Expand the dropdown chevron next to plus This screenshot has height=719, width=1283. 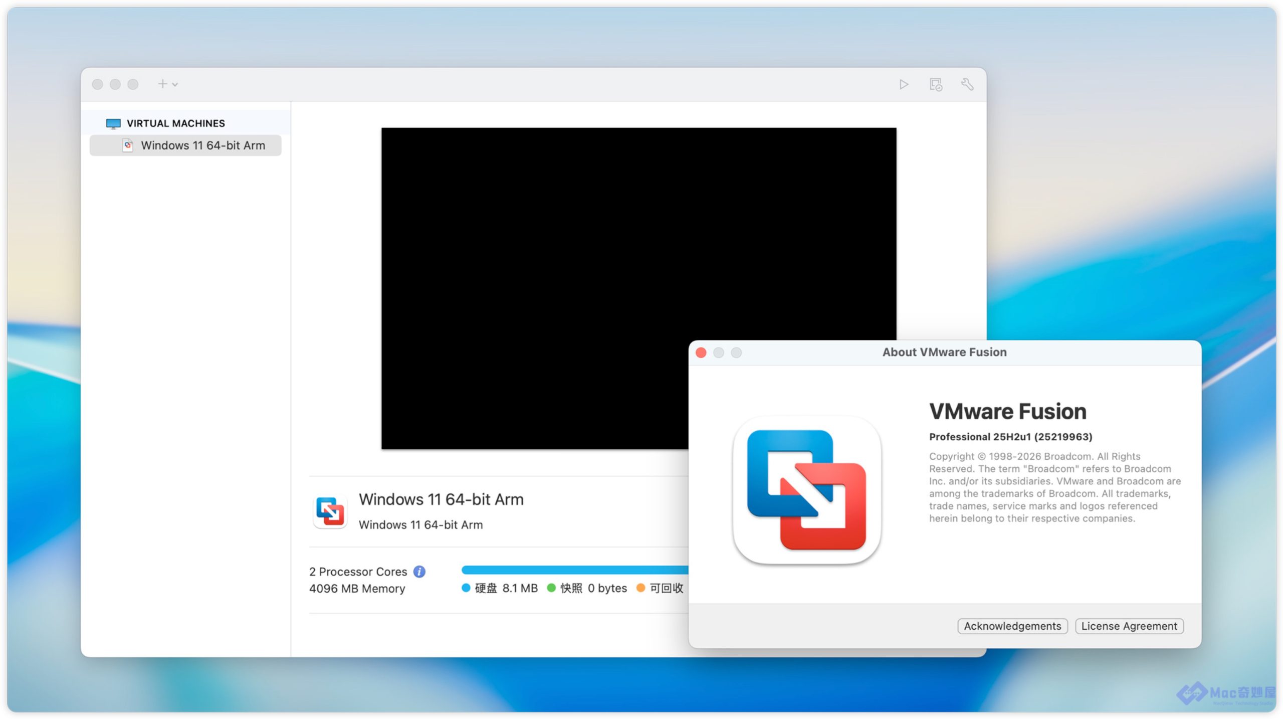coord(175,85)
